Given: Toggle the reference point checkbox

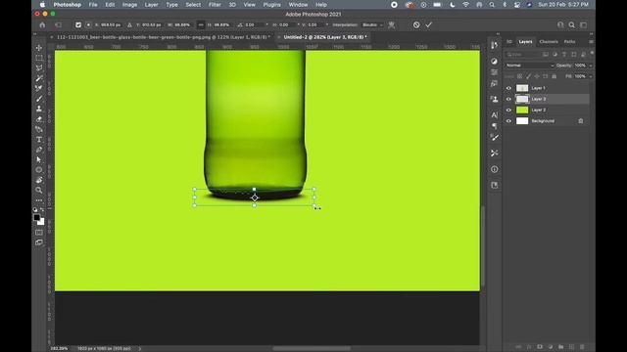Looking at the screenshot, I should tap(78, 24).
